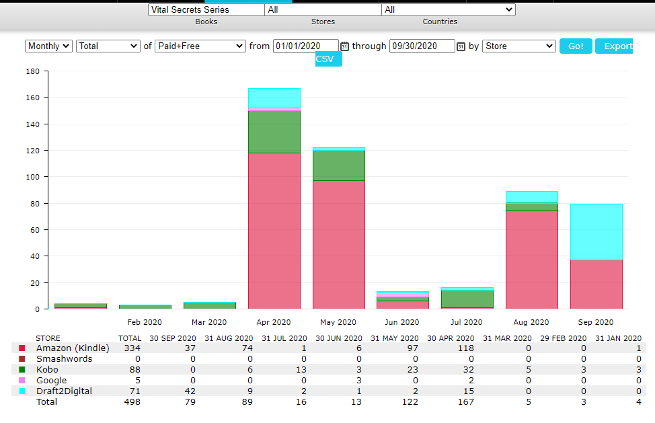Viewport: 655px width, 423px height.
Task: Open calendar picker for the from date
Action: pos(345,46)
